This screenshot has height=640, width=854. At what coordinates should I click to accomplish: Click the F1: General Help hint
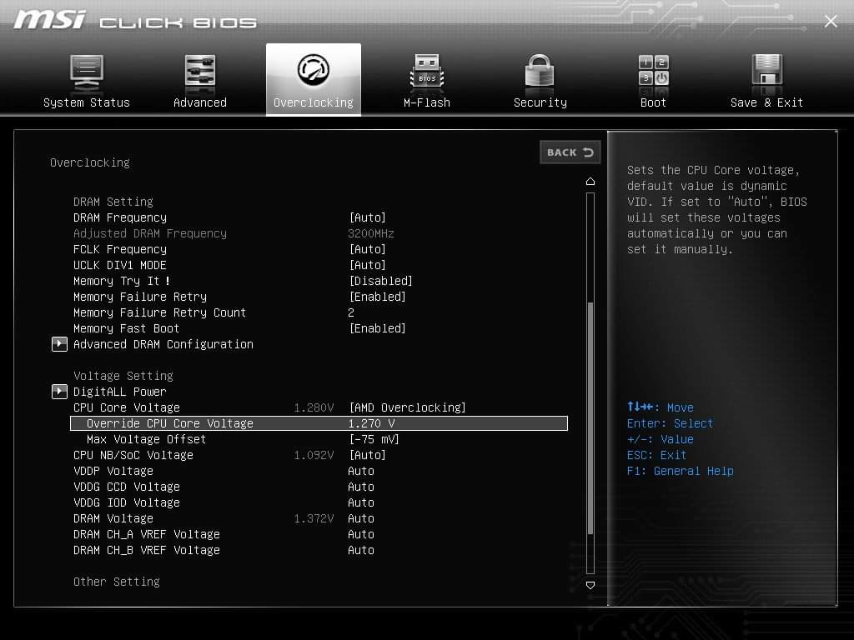[x=680, y=471]
